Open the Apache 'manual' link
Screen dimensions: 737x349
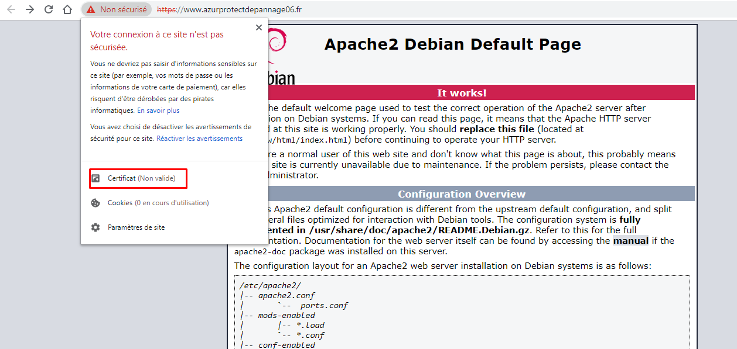coord(630,241)
